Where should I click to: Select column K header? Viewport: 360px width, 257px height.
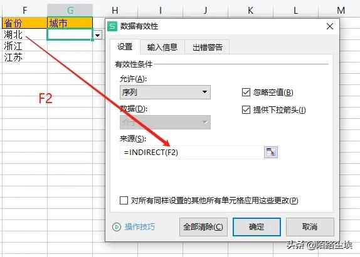pyautogui.click(x=250, y=10)
